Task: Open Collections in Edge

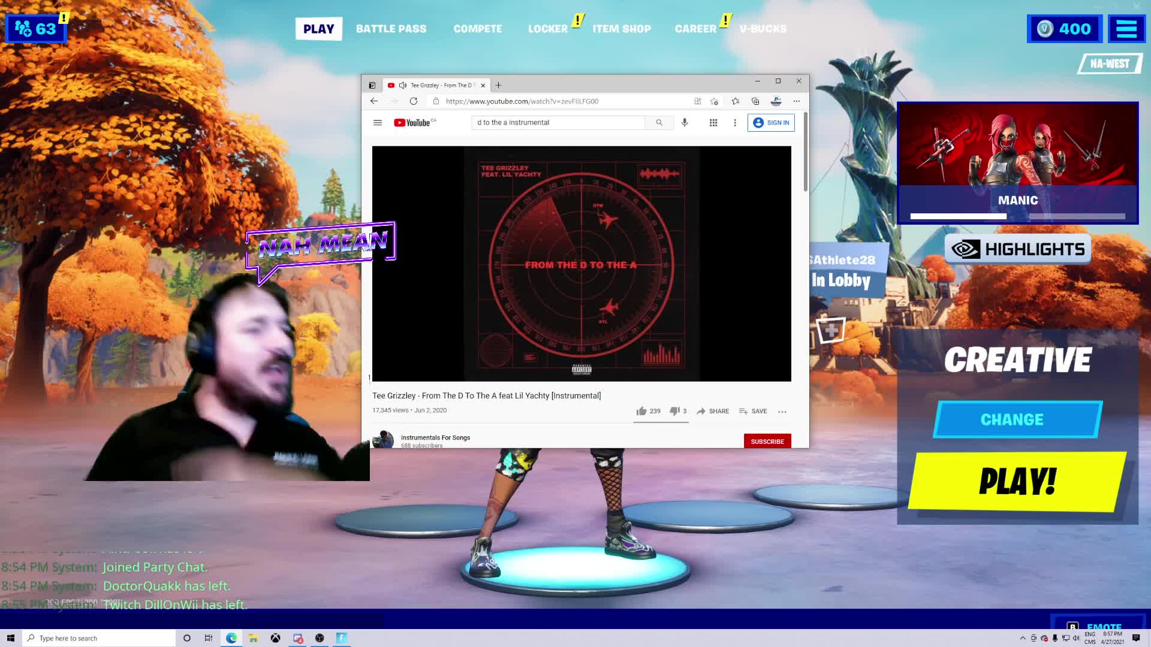Action: 755,101
